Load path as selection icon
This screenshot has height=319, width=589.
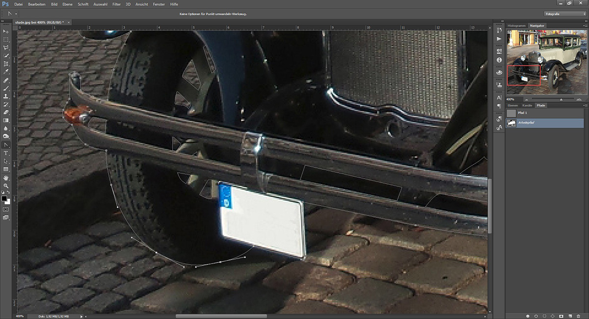pyautogui.click(x=544, y=316)
